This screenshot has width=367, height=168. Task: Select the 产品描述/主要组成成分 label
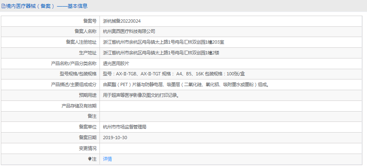(74, 85)
